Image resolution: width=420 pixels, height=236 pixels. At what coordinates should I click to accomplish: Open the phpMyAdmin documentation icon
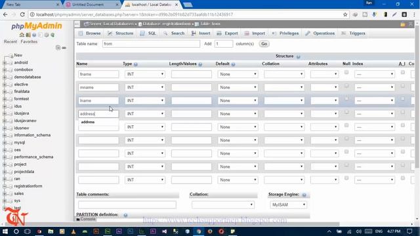[x=34, y=35]
